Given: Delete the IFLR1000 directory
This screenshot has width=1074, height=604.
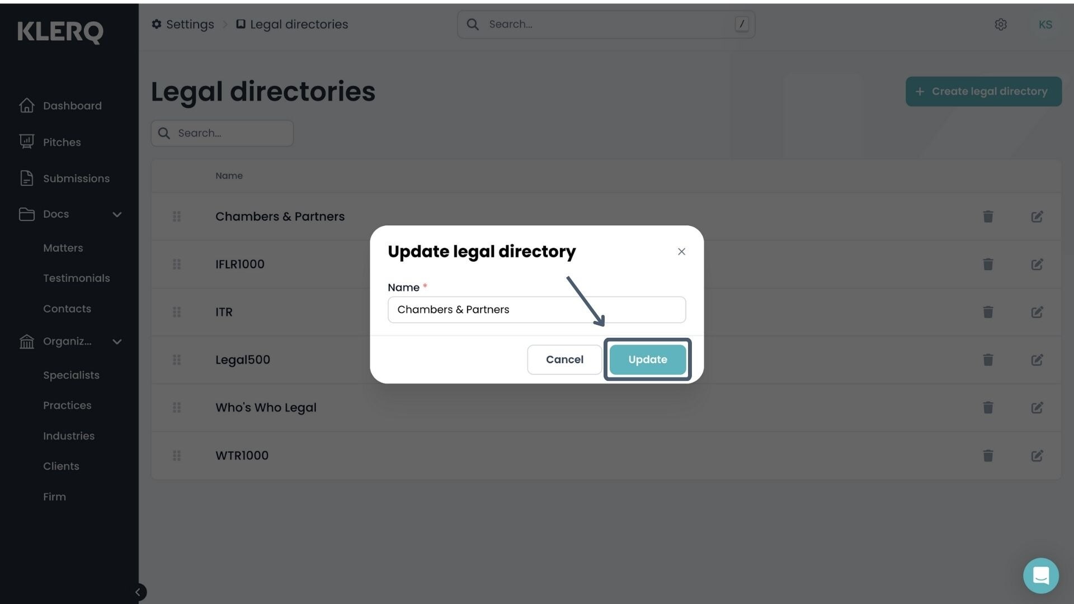Looking at the screenshot, I should click(x=988, y=264).
